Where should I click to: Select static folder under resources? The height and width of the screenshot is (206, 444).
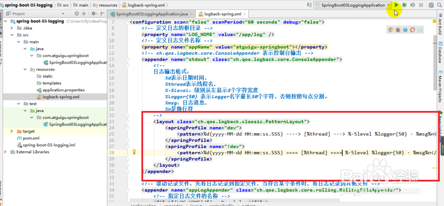[x=44, y=76]
